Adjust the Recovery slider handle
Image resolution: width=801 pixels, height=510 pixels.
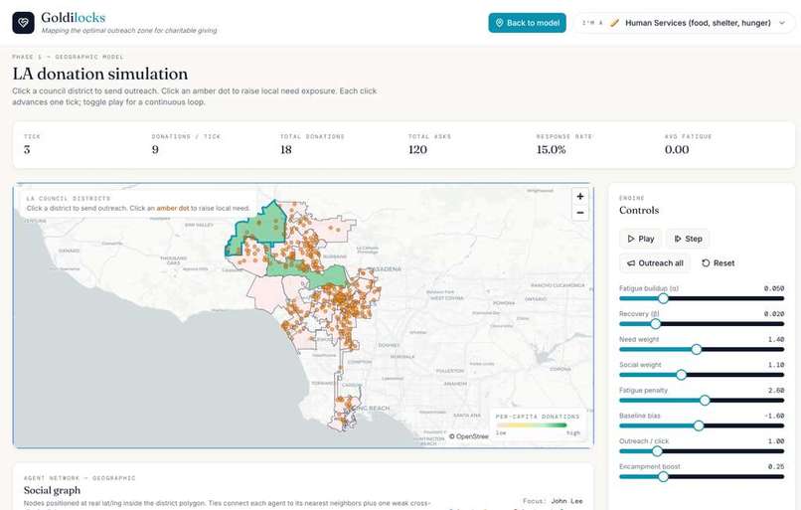click(x=656, y=324)
